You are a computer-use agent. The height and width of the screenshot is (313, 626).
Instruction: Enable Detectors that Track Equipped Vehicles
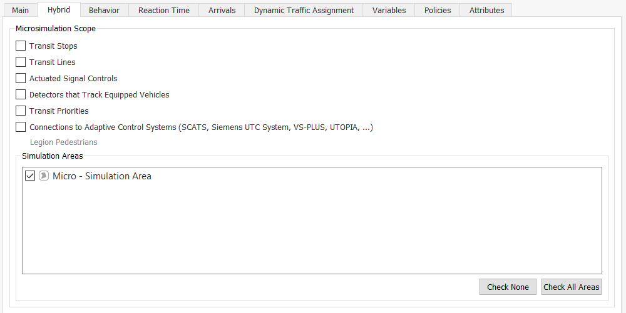tap(21, 95)
